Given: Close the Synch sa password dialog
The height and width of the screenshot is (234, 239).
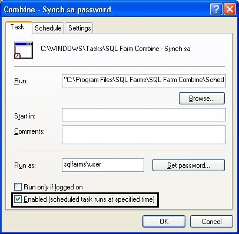Looking at the screenshot, I should point(230,9).
